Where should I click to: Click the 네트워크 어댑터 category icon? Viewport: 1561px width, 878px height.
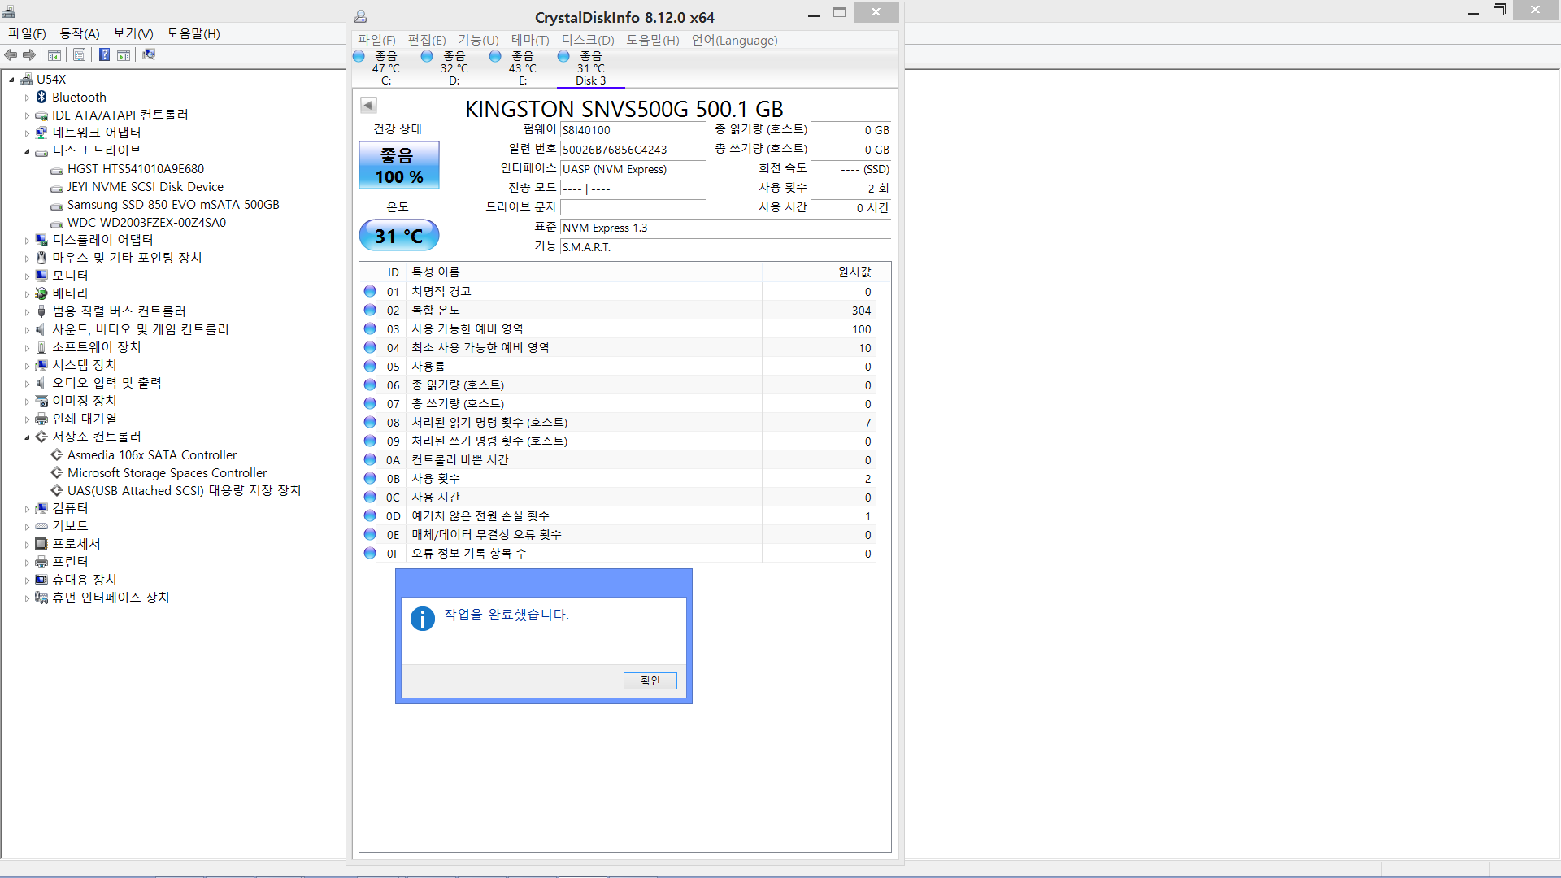click(41, 133)
